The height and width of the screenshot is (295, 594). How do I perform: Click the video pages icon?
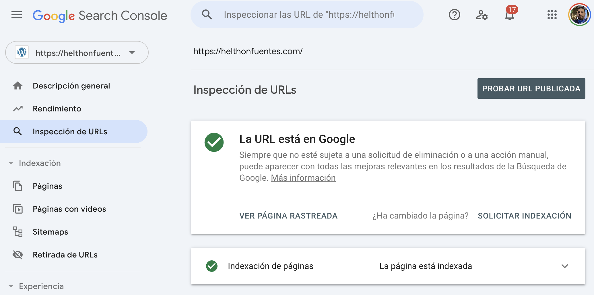click(x=18, y=209)
